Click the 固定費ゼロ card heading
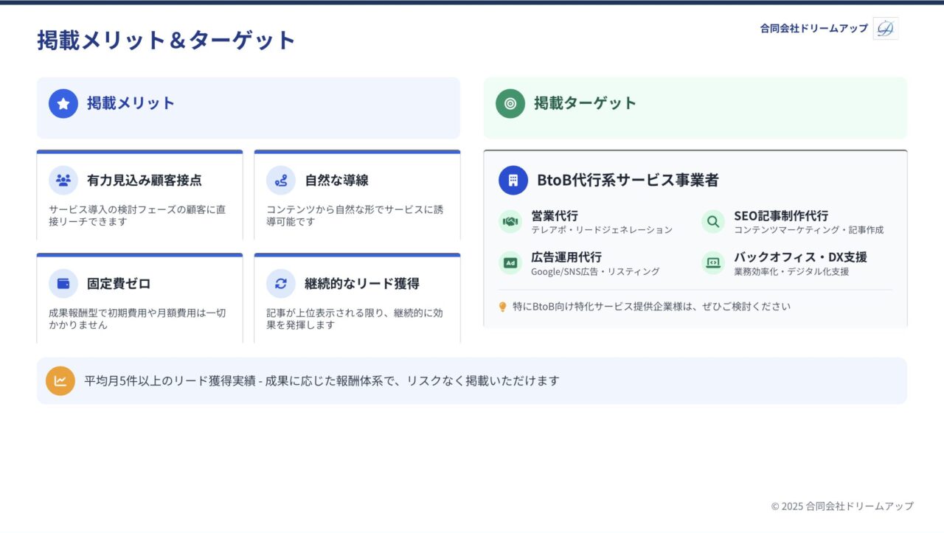Viewport: 944px width, 533px height. click(x=119, y=284)
